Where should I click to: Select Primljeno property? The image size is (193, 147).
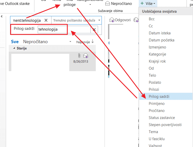(157, 103)
